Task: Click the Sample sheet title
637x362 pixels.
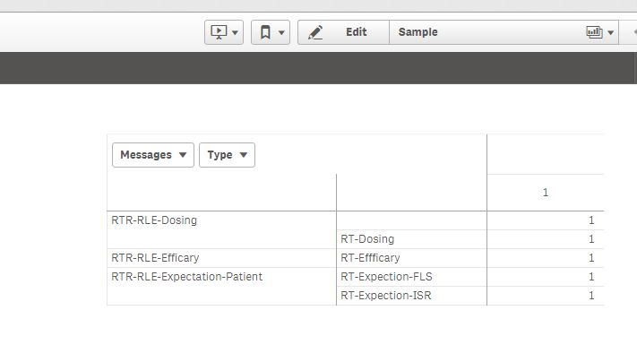Action: (418, 32)
